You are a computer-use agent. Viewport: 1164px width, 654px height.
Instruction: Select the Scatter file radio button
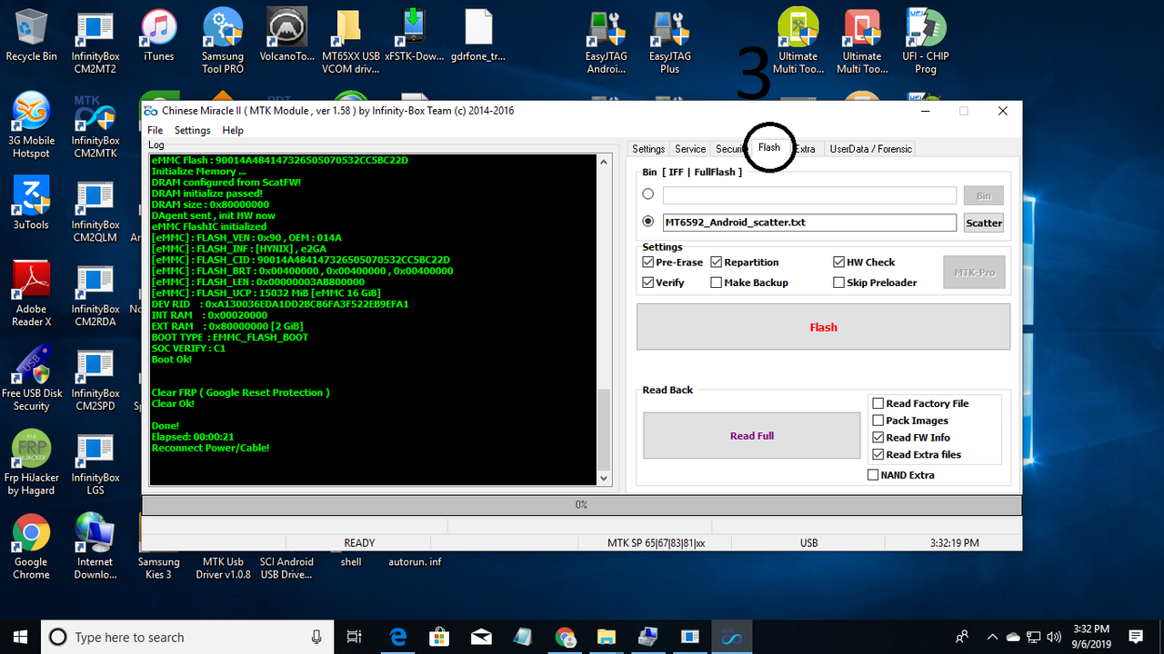648,222
